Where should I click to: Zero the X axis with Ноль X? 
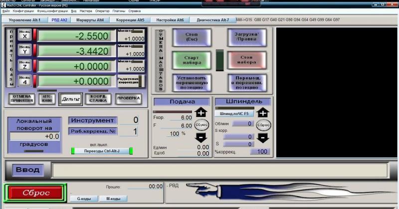click(x=25, y=34)
